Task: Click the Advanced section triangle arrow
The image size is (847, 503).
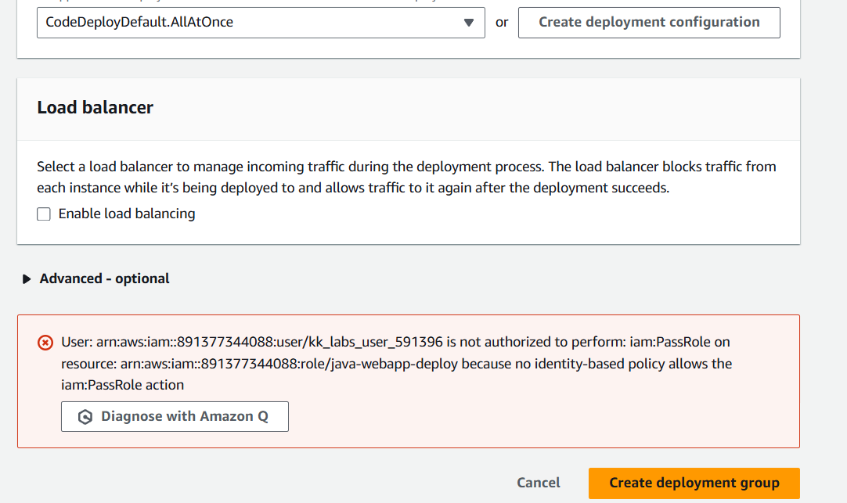Action: [28, 279]
